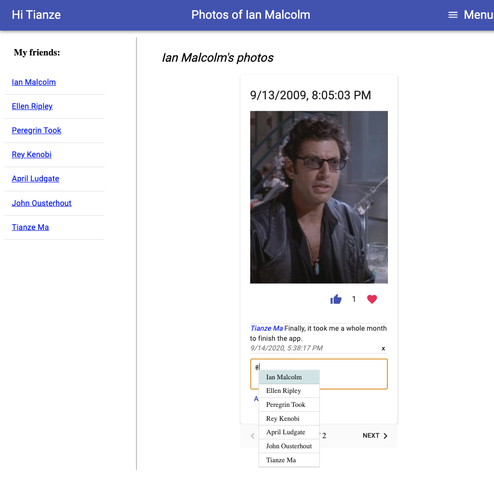Delete the comment with the x button

point(383,349)
